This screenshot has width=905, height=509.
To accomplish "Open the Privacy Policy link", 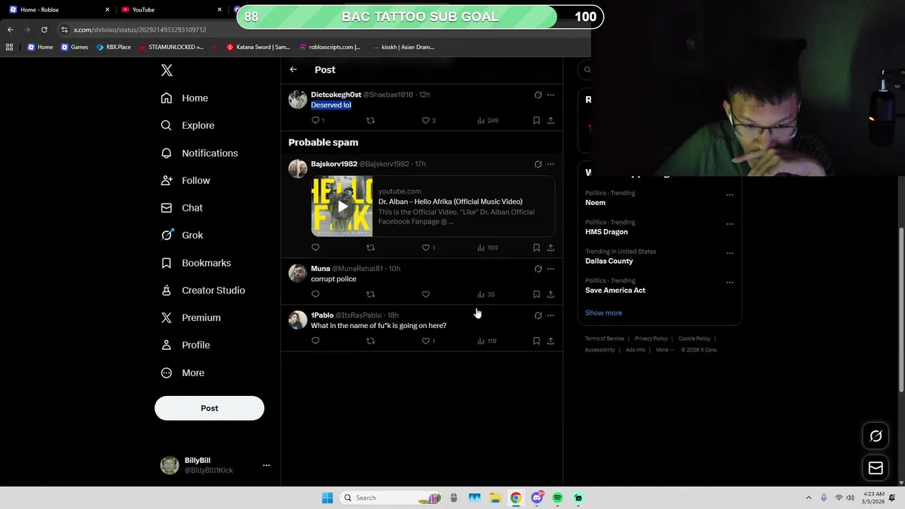I will tap(651, 339).
